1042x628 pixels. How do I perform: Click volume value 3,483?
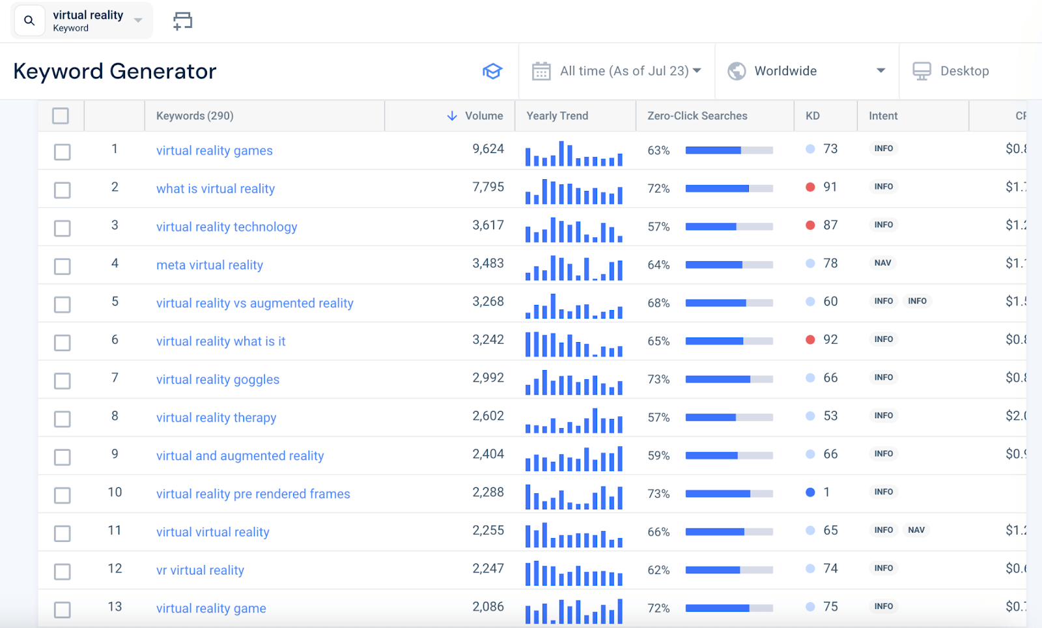pos(488,263)
